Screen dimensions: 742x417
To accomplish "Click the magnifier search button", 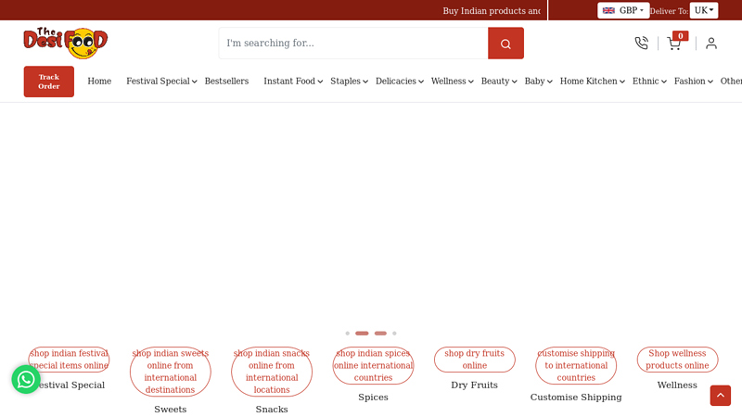I will [x=505, y=44].
